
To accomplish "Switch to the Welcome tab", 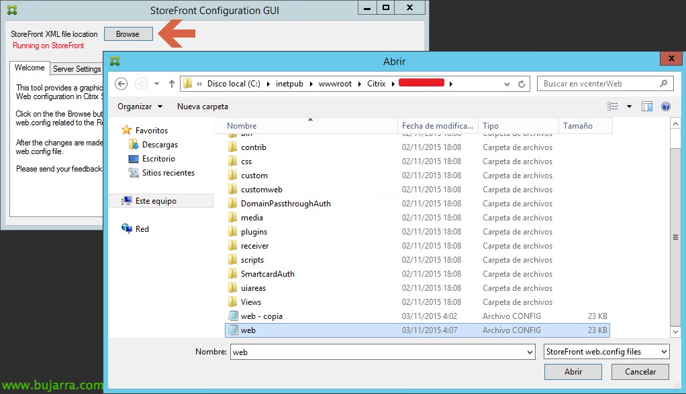I will coord(30,68).
